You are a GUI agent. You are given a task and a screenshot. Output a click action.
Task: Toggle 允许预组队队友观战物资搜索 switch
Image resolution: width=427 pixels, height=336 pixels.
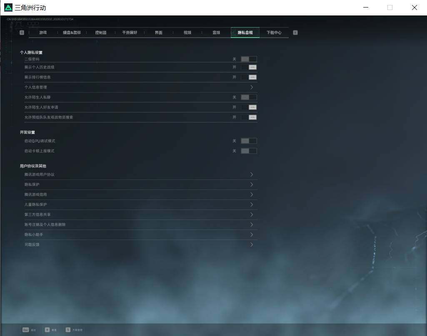click(249, 117)
